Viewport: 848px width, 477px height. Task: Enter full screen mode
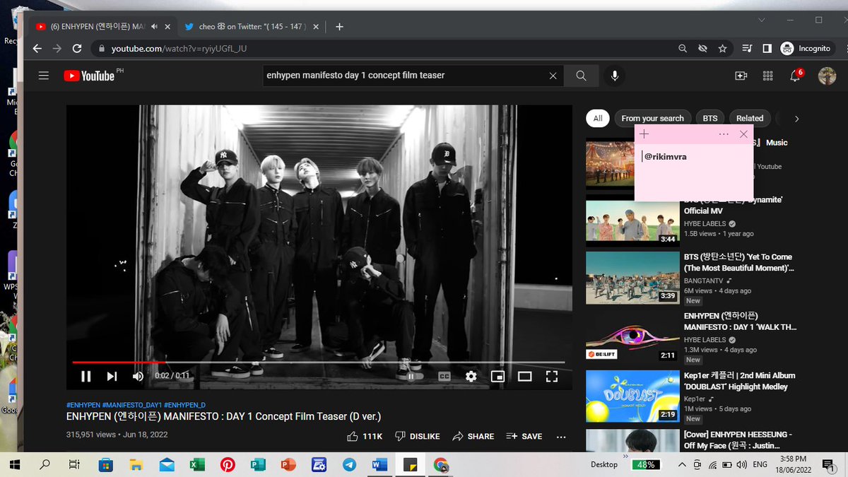(552, 377)
